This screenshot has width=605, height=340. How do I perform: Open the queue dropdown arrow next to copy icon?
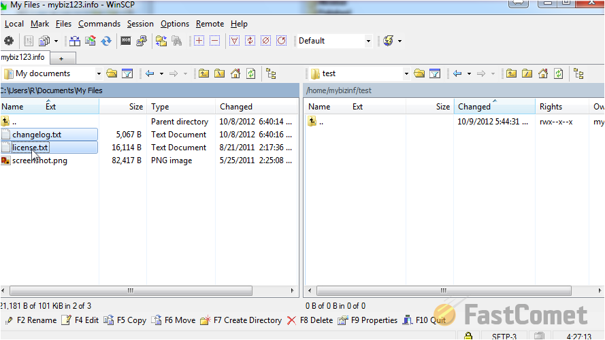[56, 41]
